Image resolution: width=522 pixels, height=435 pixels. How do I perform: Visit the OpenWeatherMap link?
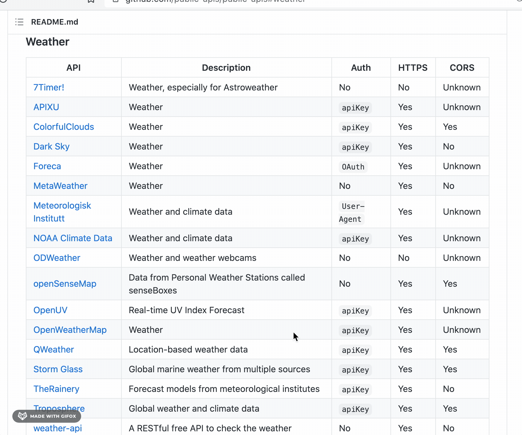coord(70,330)
